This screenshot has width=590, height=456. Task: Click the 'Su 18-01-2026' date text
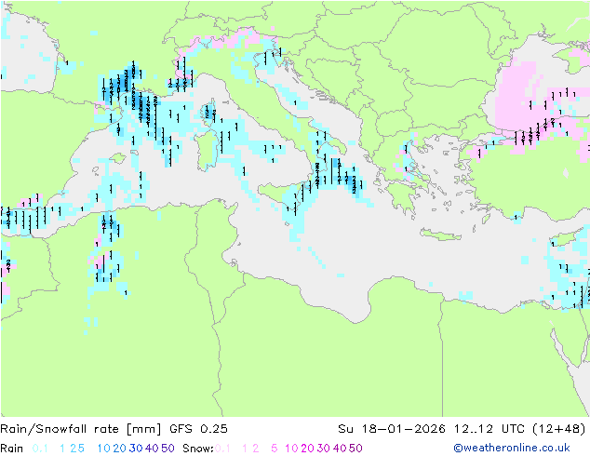pos(392,429)
